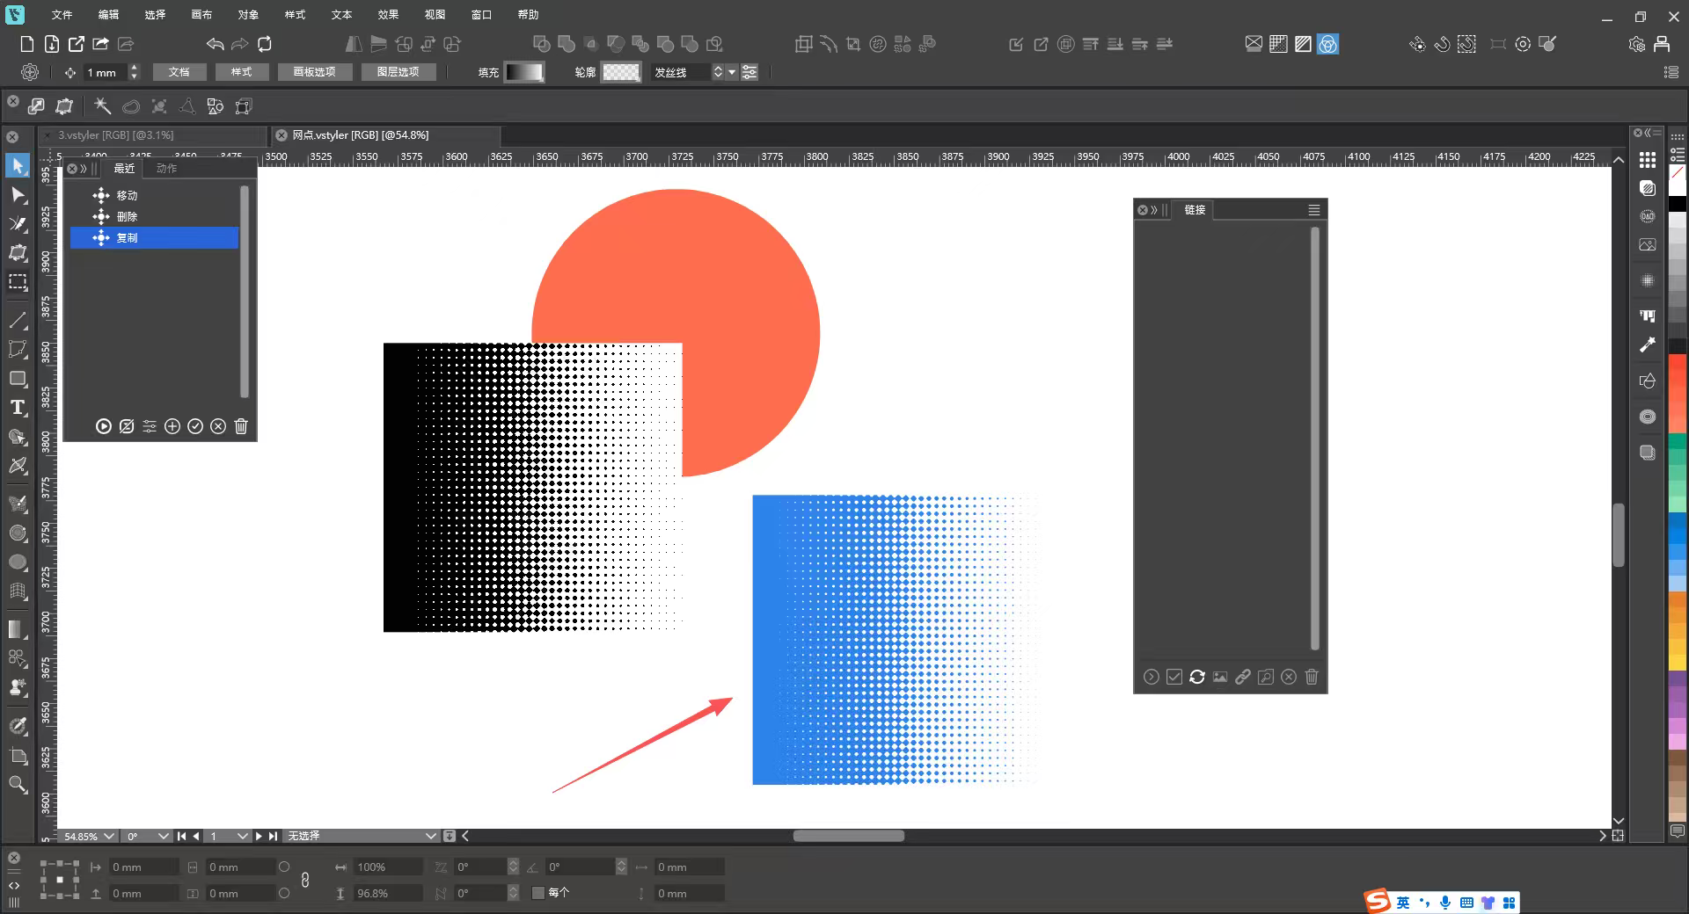
Task: Open the 54.85% zoom level dropdown
Action: [108, 837]
